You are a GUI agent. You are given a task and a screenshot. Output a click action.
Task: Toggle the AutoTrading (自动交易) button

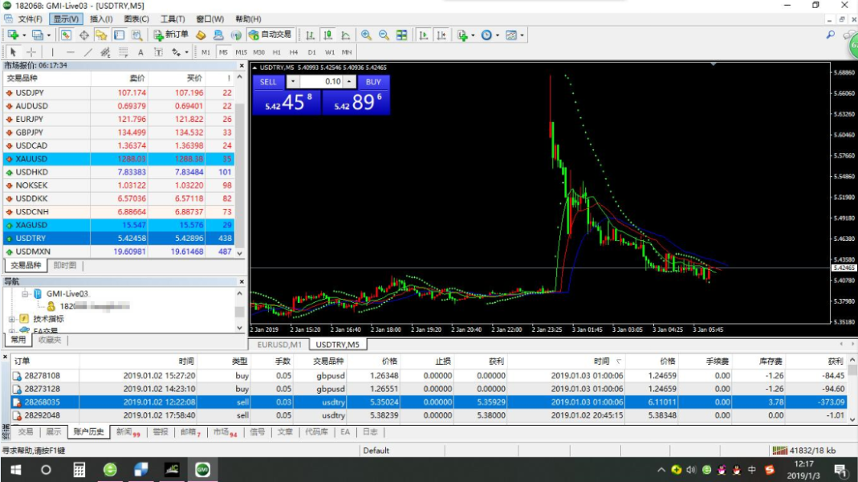[270, 35]
